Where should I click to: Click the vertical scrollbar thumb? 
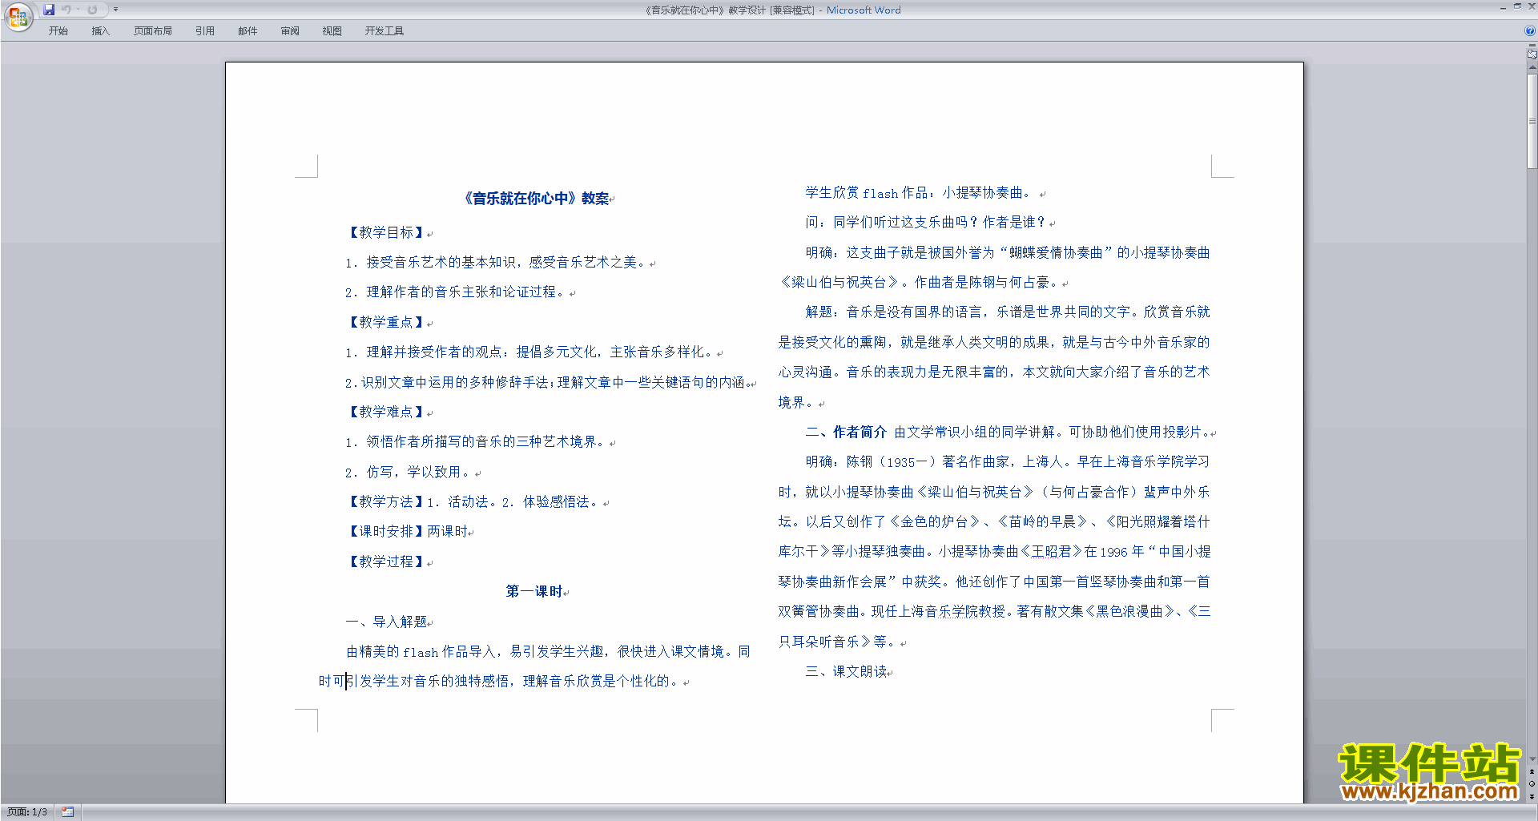click(x=1532, y=120)
